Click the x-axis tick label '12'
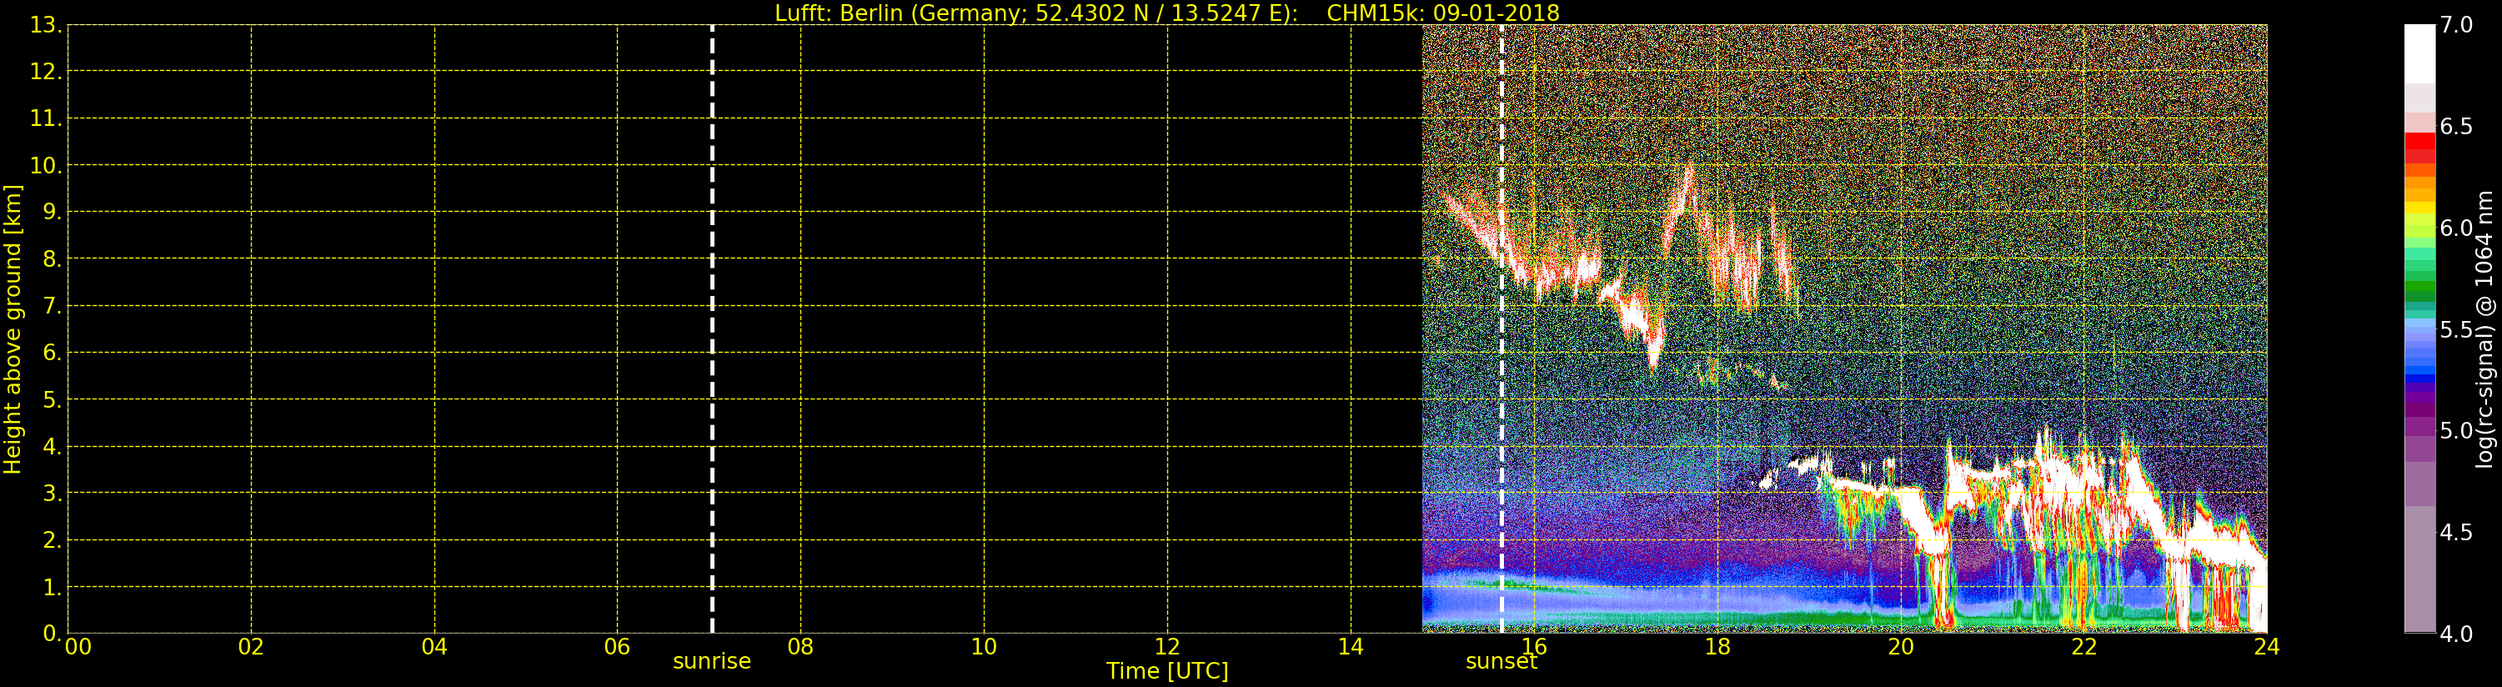This screenshot has height=687, width=2502. pyautogui.click(x=1166, y=646)
